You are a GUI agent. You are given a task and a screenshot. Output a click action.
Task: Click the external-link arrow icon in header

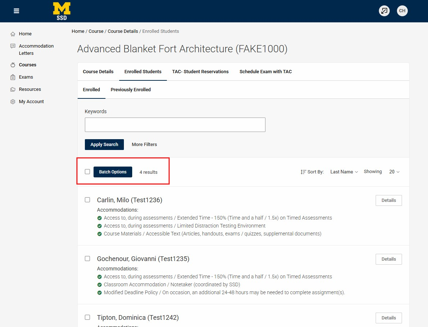[384, 11]
